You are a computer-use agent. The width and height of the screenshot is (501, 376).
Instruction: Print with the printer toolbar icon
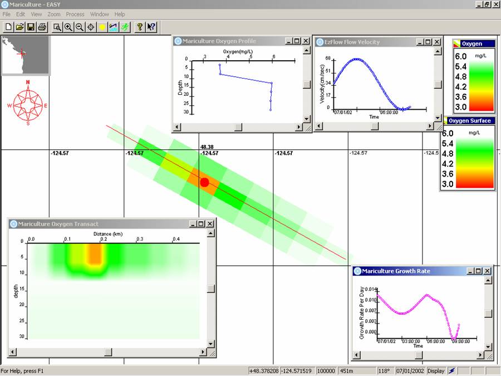(42, 27)
